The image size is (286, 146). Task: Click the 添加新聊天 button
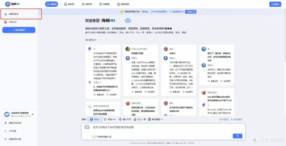(x=19, y=30)
